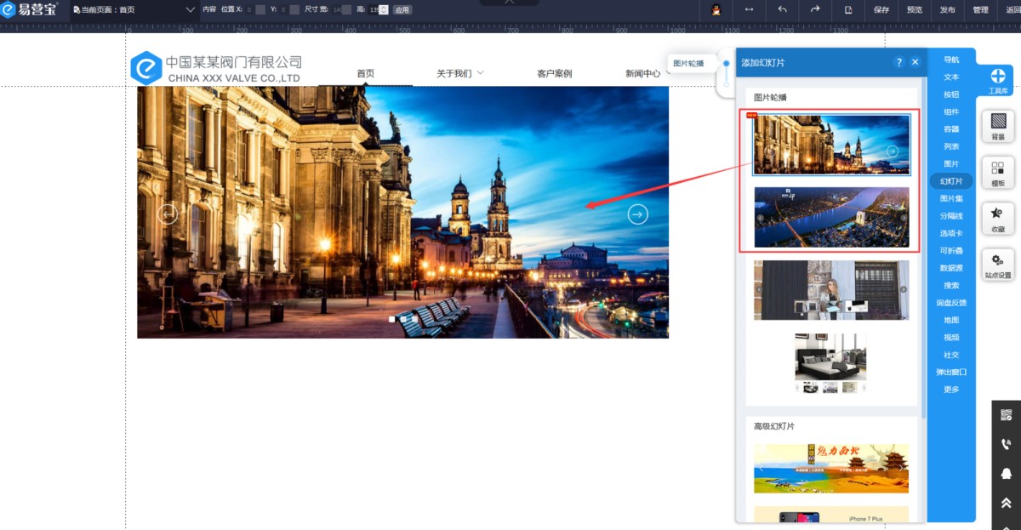Open the 收藏 favorites panel
The image size is (1021, 530).
998,219
